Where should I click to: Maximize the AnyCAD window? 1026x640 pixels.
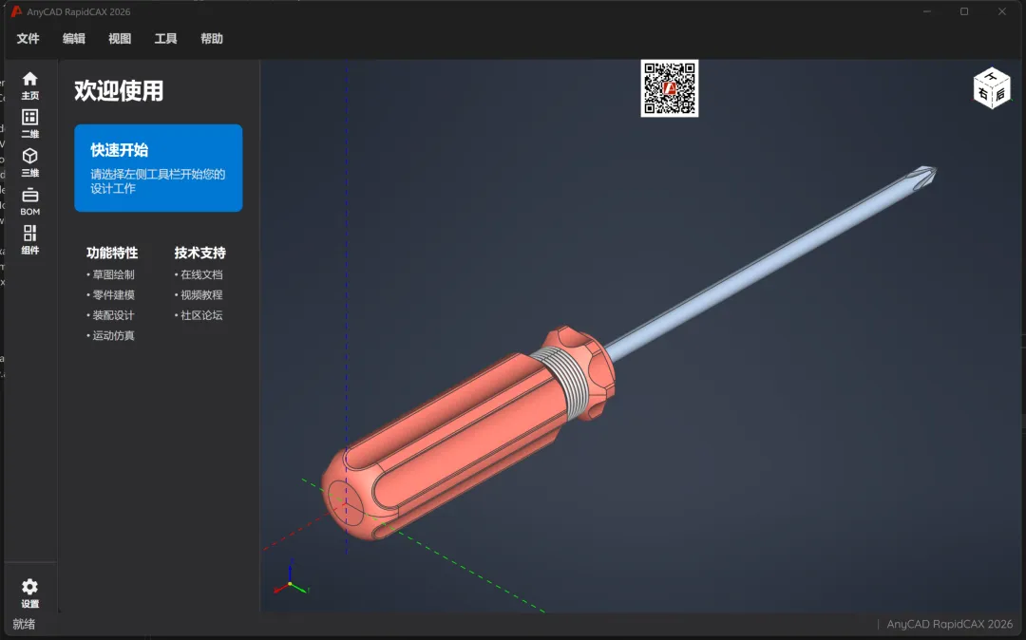click(964, 11)
